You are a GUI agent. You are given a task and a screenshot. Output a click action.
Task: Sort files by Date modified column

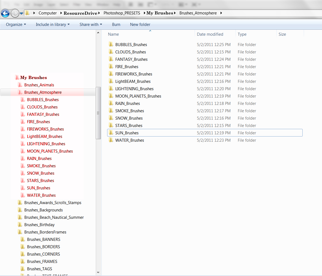point(210,34)
